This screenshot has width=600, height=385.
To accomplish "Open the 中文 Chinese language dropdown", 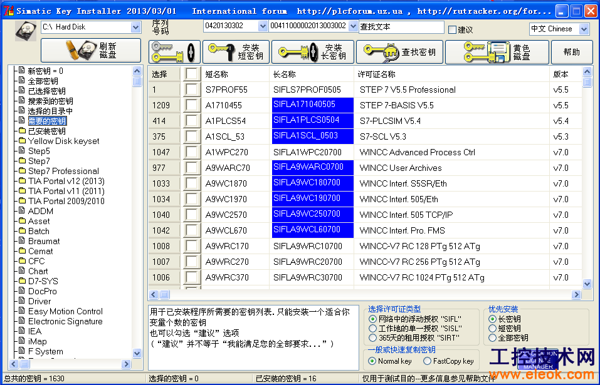I will click(x=584, y=29).
